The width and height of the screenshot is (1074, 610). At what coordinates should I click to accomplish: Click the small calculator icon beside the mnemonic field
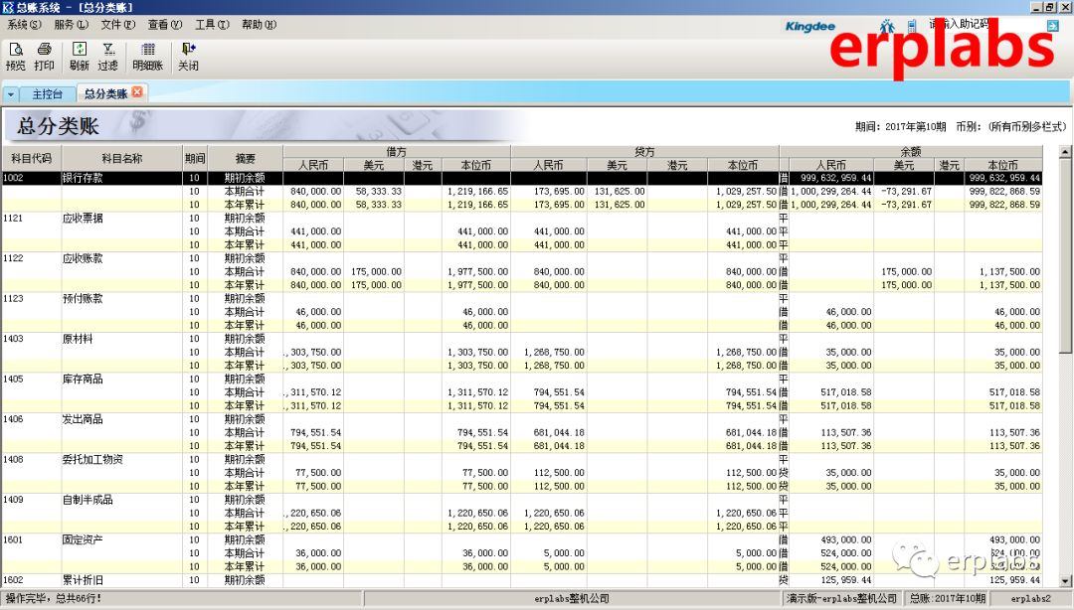pos(914,26)
